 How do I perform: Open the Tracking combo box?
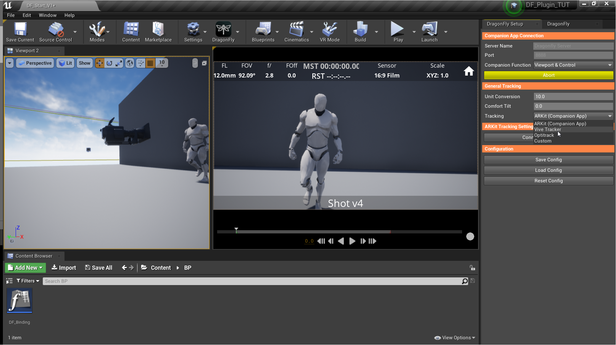coord(573,116)
